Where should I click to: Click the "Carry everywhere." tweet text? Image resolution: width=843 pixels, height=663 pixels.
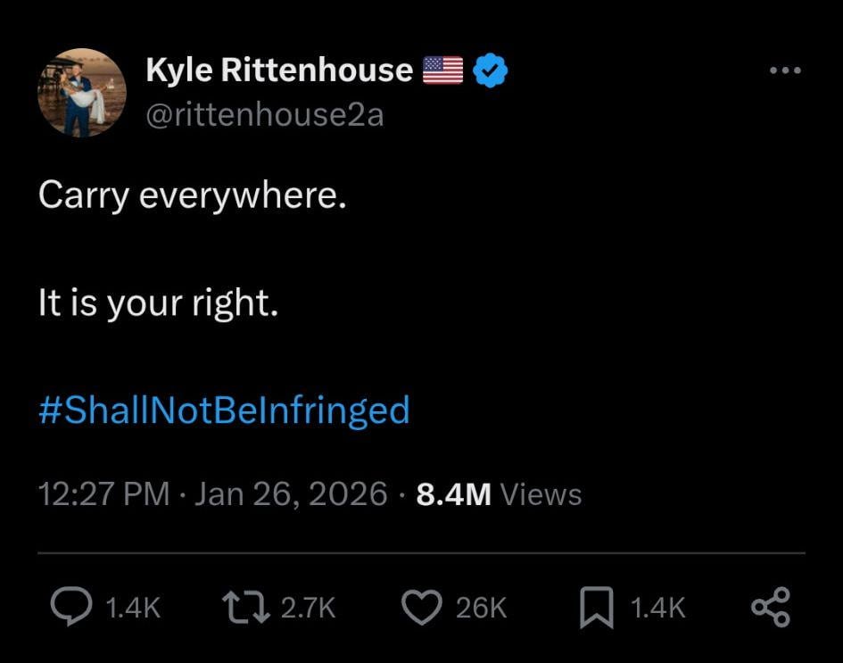click(192, 196)
